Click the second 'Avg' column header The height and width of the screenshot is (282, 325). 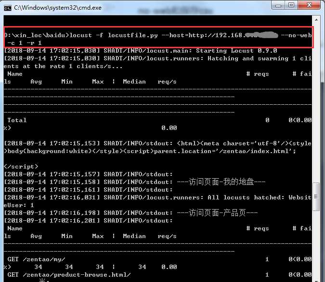pyautogui.click(x=36, y=236)
